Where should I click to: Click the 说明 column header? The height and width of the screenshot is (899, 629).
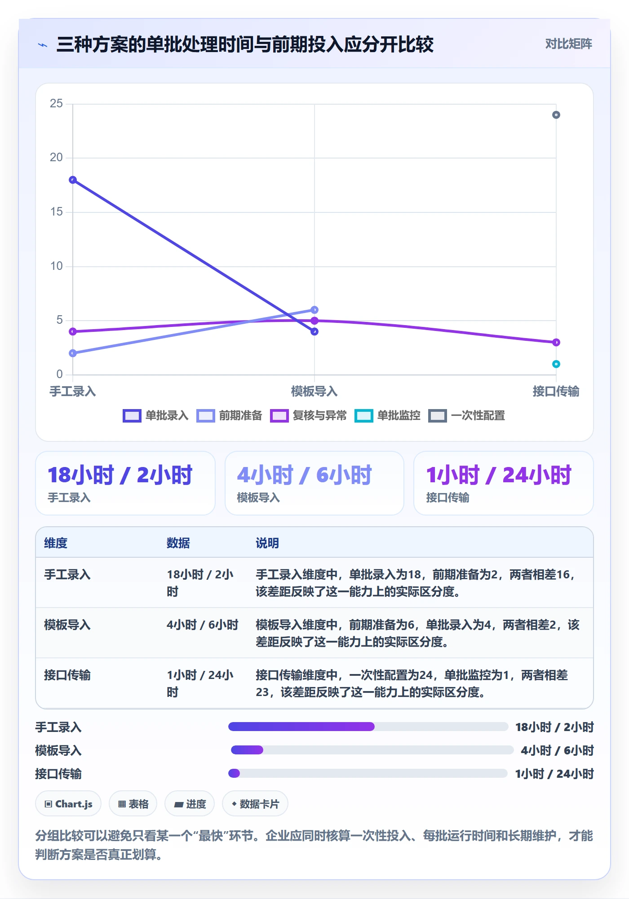(267, 543)
